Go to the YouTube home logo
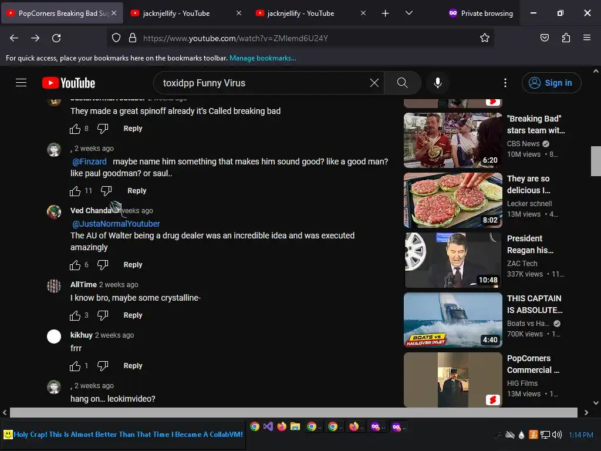 click(69, 83)
